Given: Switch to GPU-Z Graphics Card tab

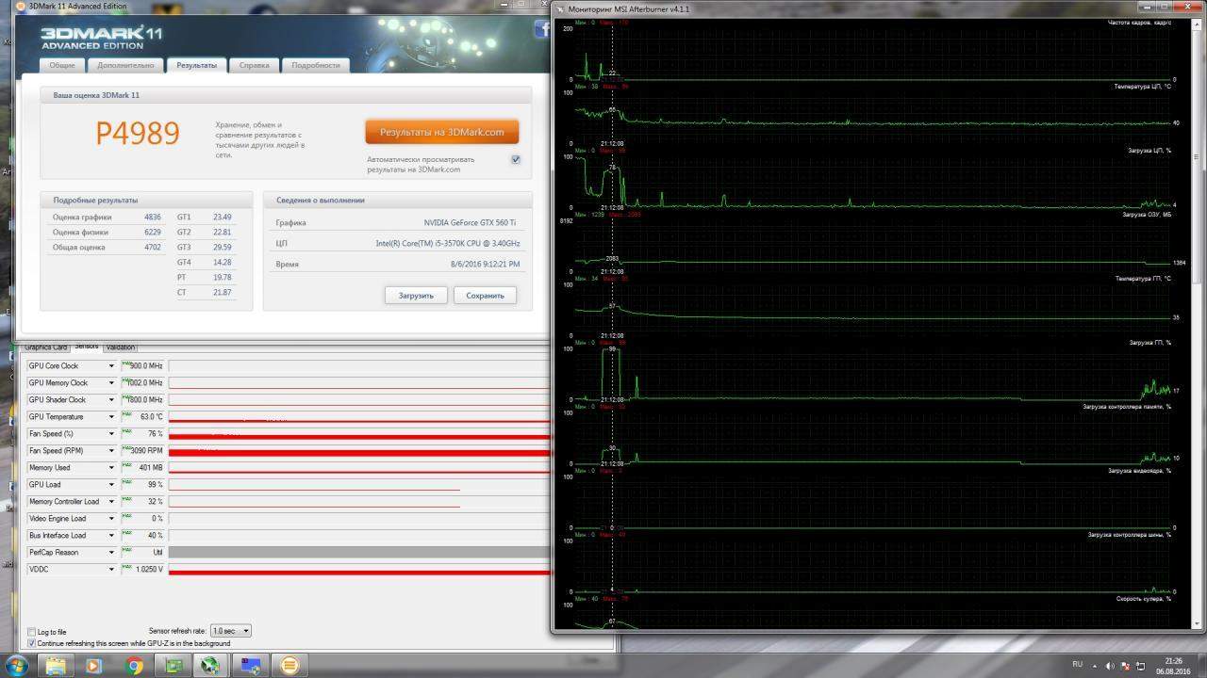Looking at the screenshot, I should (45, 347).
